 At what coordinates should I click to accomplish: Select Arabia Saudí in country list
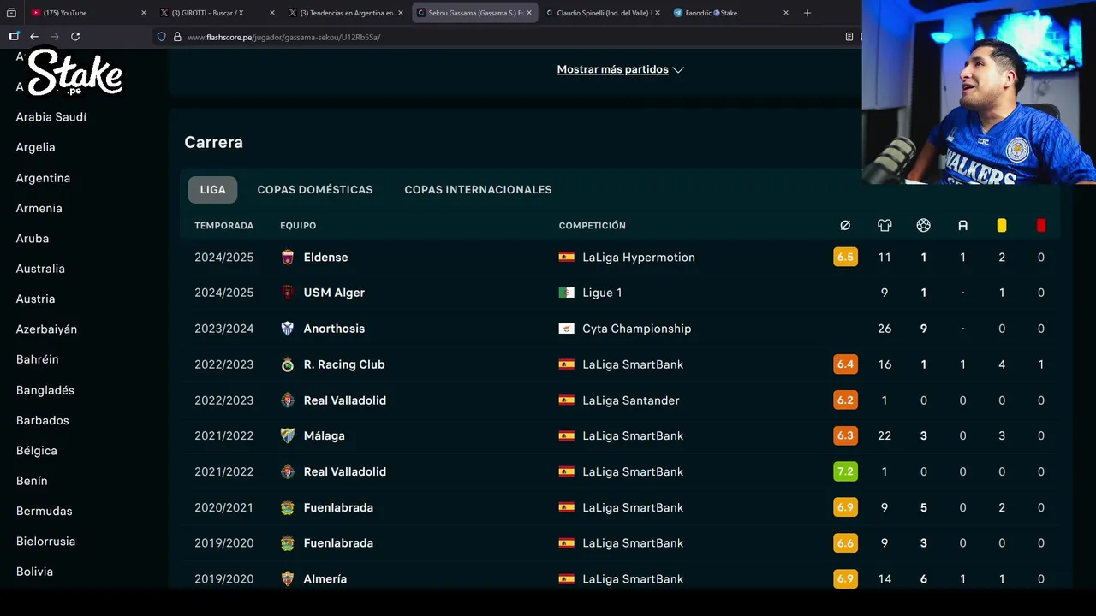(51, 117)
